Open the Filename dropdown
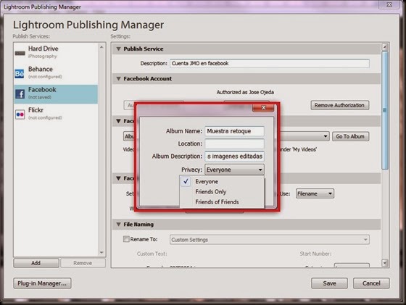406x305 pixels. pyautogui.click(x=315, y=193)
